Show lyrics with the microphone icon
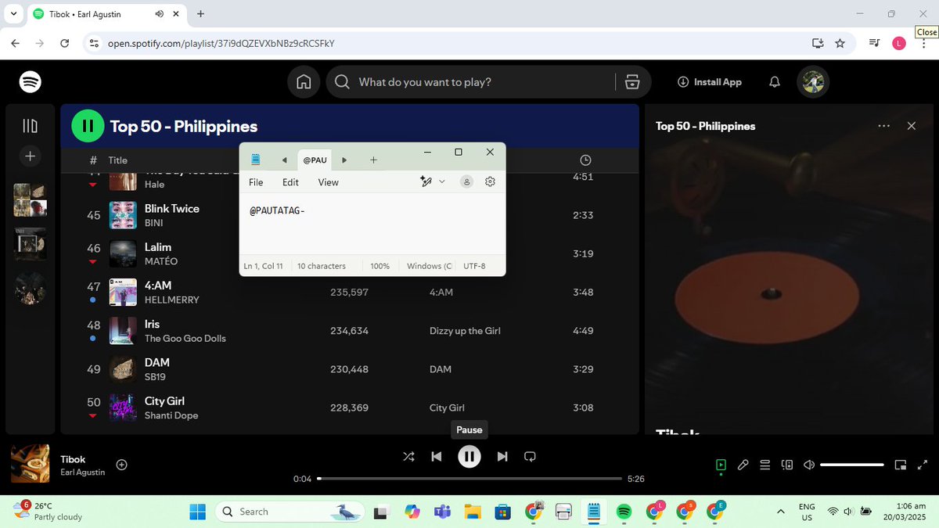This screenshot has width=939, height=528. tap(743, 465)
